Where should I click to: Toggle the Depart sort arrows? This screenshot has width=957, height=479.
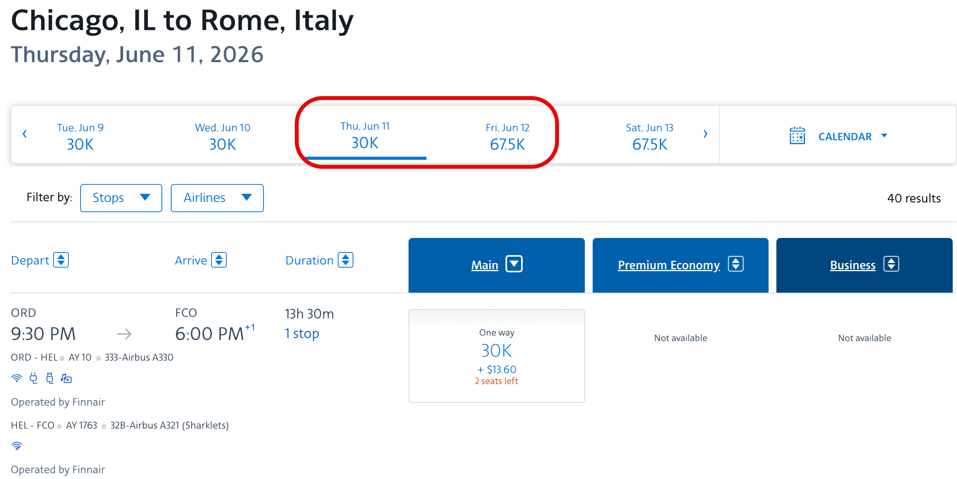[61, 260]
